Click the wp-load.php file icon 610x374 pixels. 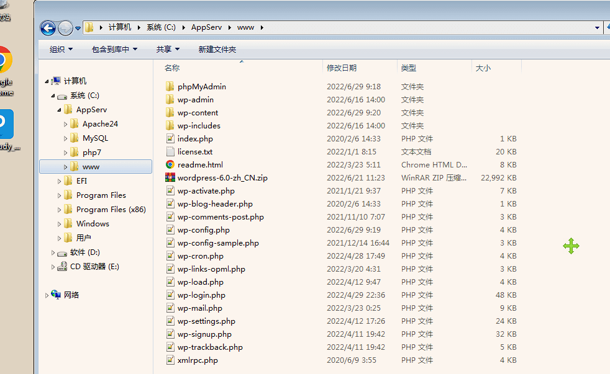(170, 282)
